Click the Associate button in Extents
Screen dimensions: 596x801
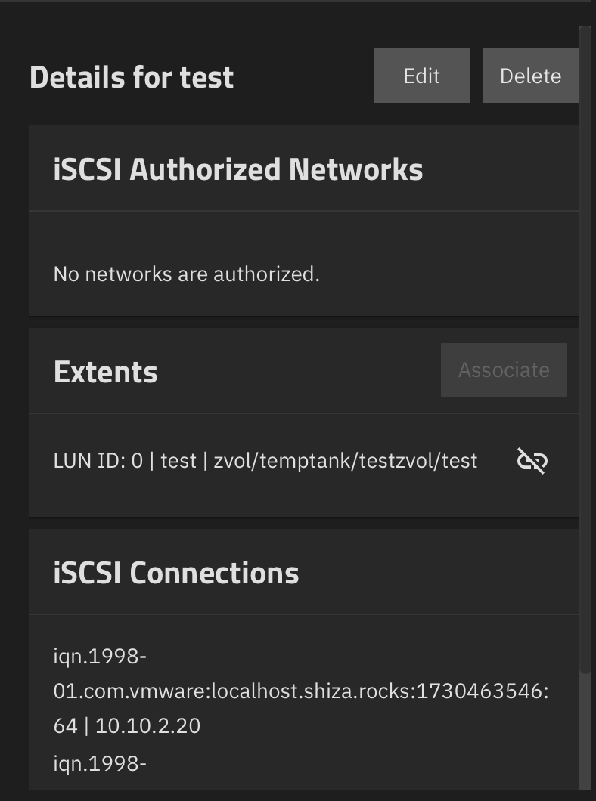click(504, 370)
